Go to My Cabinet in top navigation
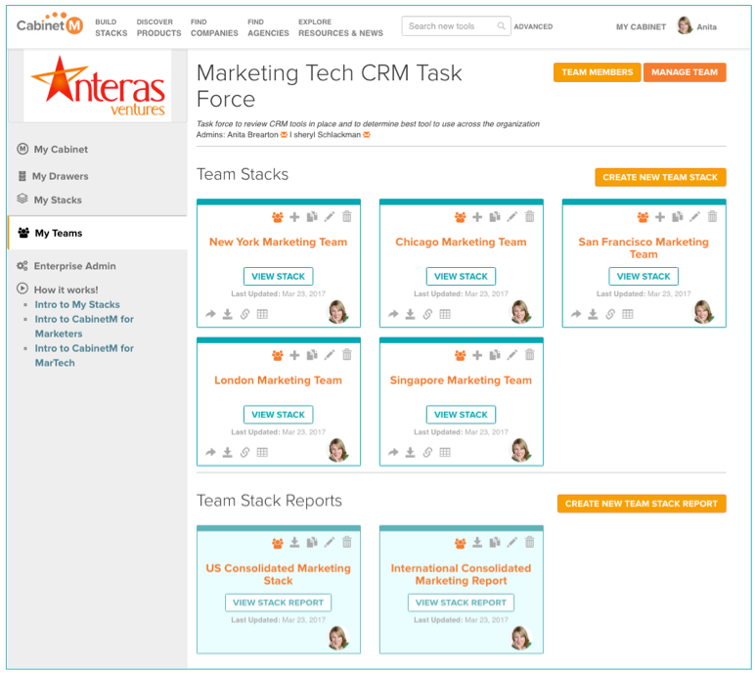 pyautogui.click(x=641, y=27)
